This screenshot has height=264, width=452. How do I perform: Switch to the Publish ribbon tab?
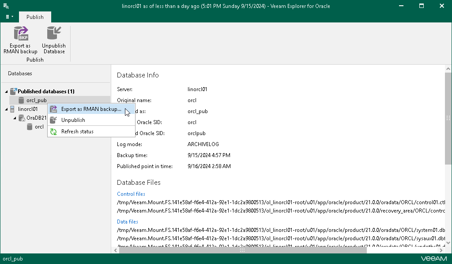click(x=35, y=17)
